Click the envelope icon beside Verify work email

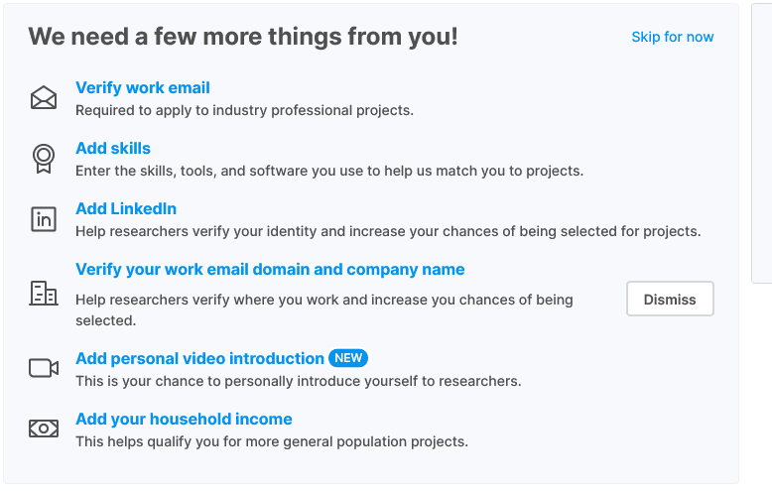click(x=44, y=98)
